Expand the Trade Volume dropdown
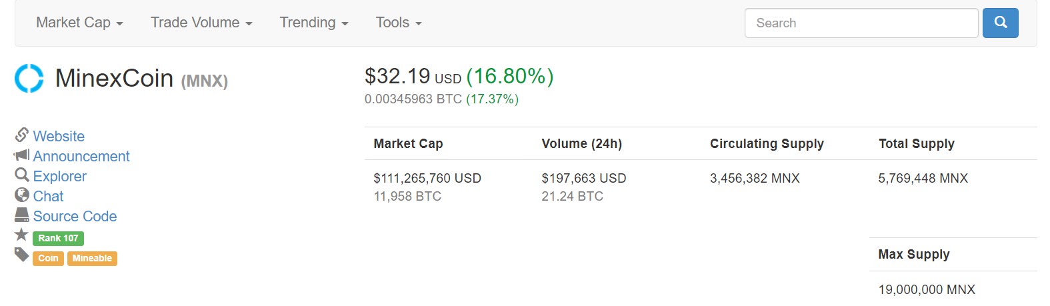Viewport: 1050px width, 306px height. click(x=201, y=23)
